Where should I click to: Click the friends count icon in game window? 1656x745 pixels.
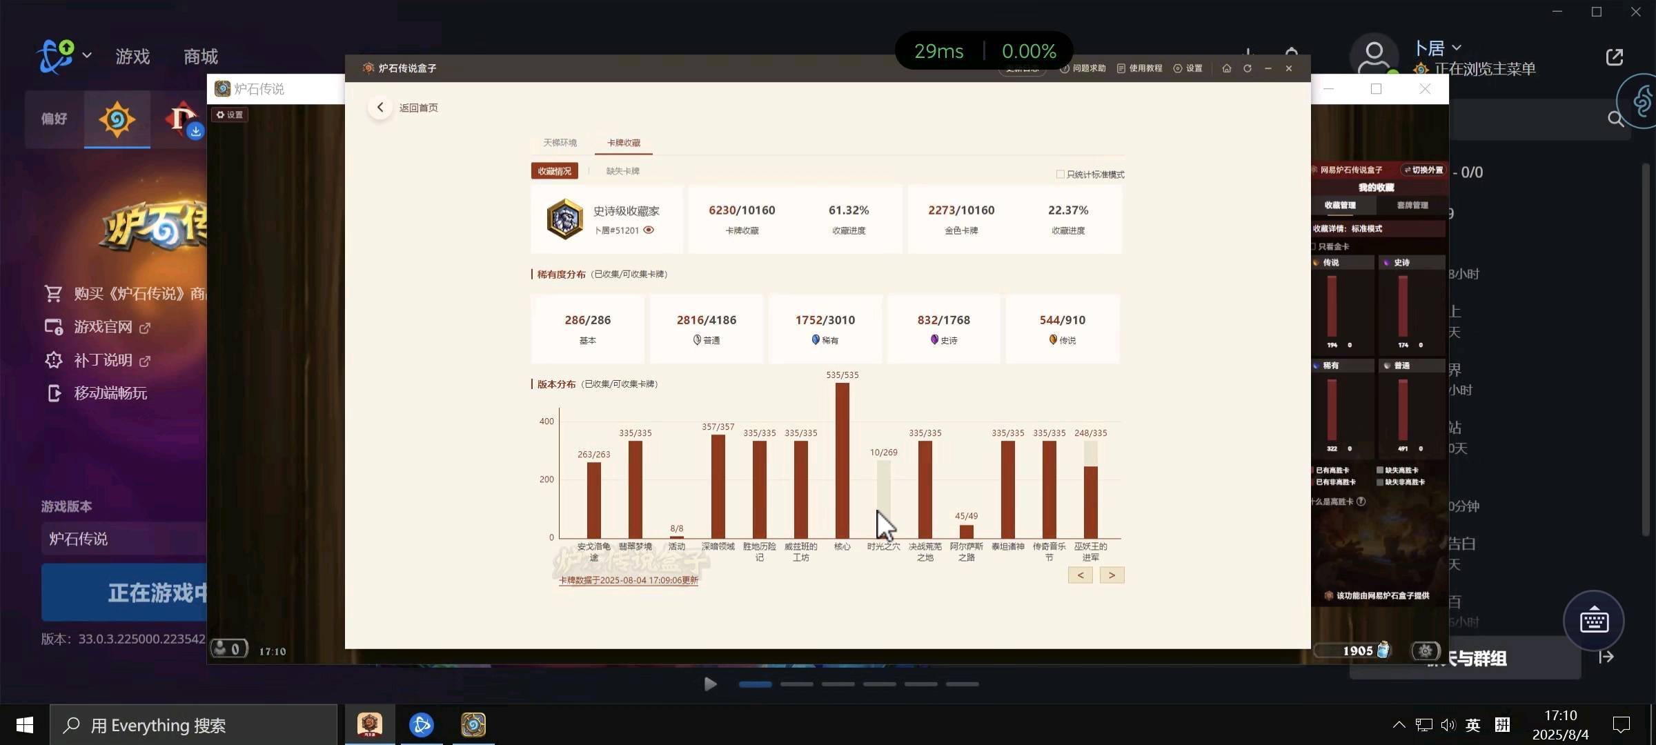coord(229,648)
